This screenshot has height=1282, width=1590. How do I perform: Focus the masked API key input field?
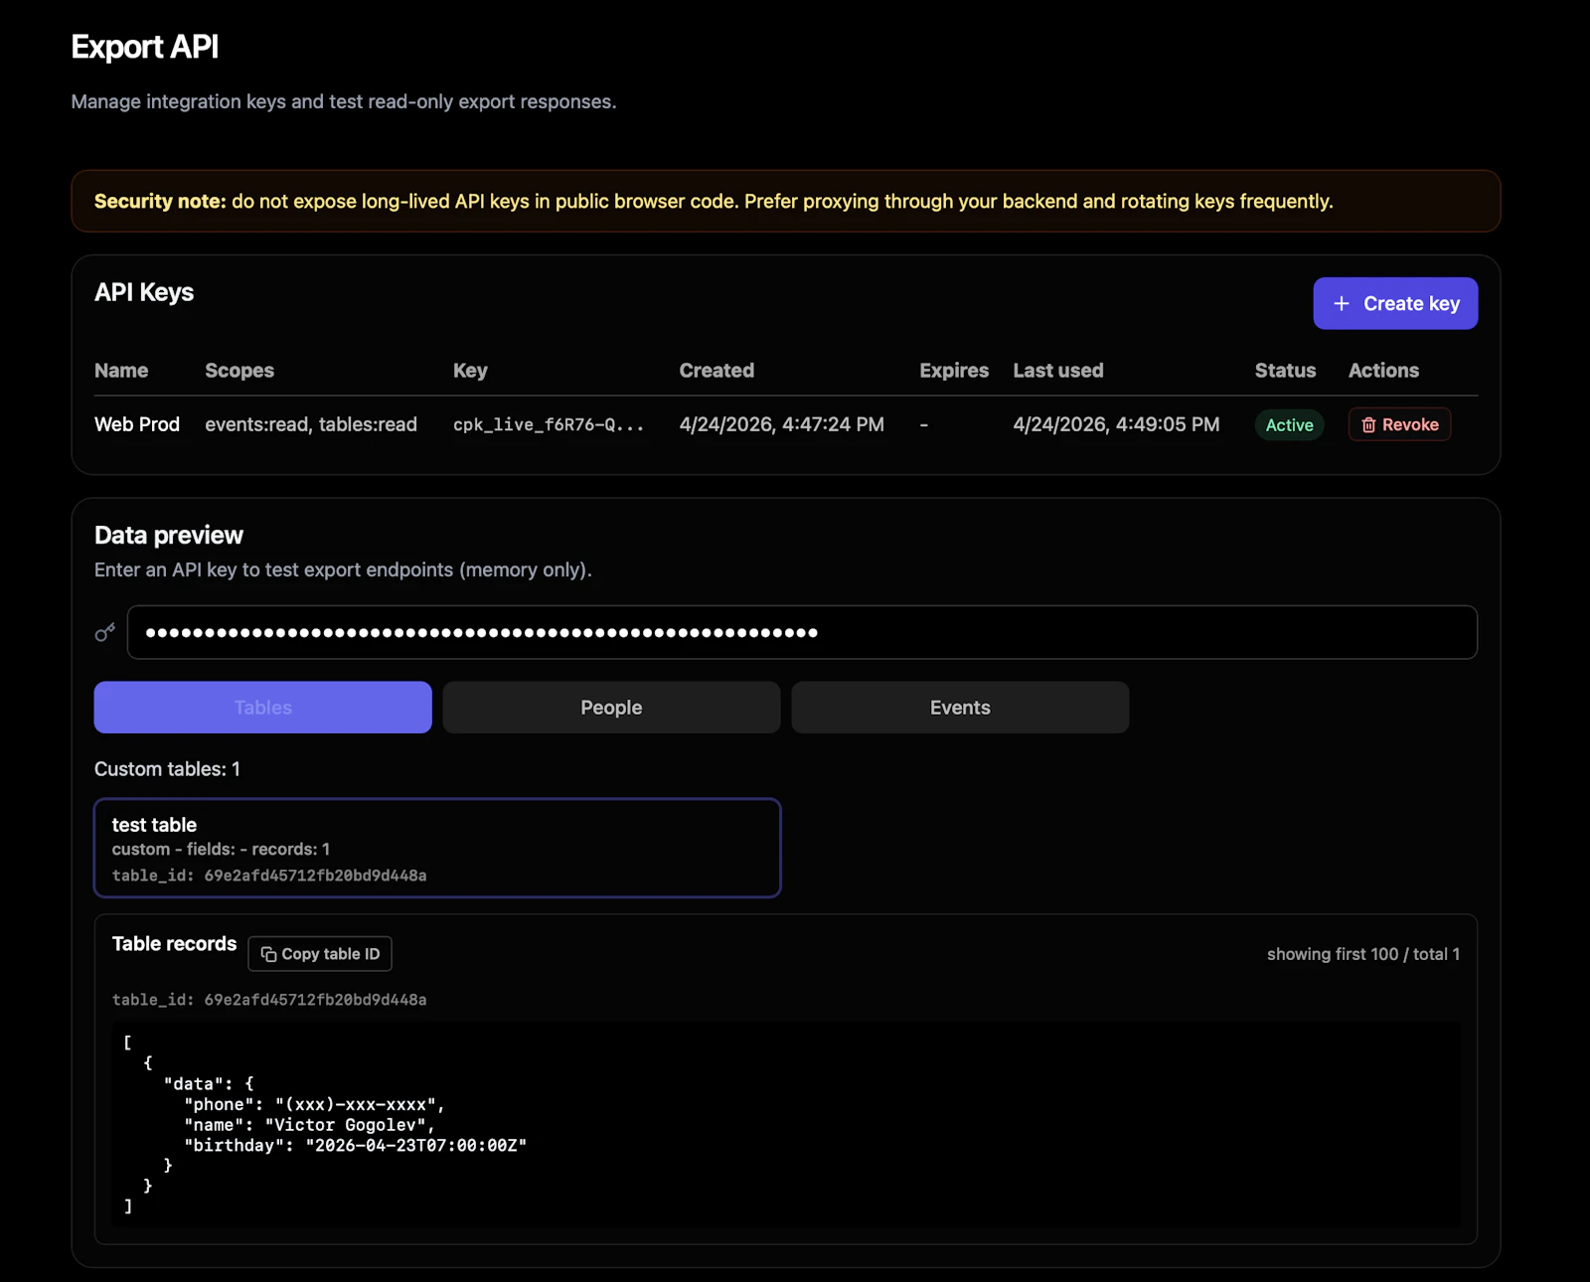point(802,632)
